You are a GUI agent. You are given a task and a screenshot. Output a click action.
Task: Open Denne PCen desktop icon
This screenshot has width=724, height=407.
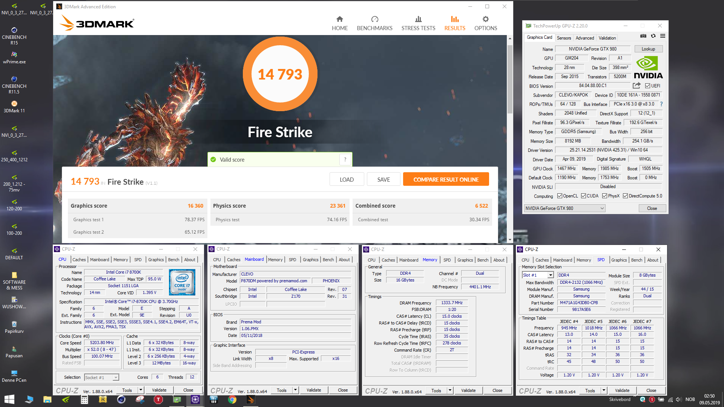[x=14, y=376]
